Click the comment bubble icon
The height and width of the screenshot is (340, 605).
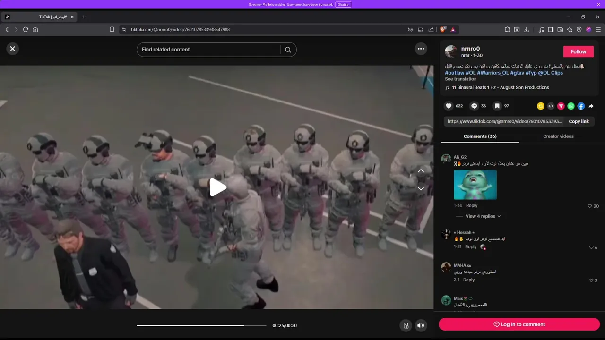pos(474,106)
